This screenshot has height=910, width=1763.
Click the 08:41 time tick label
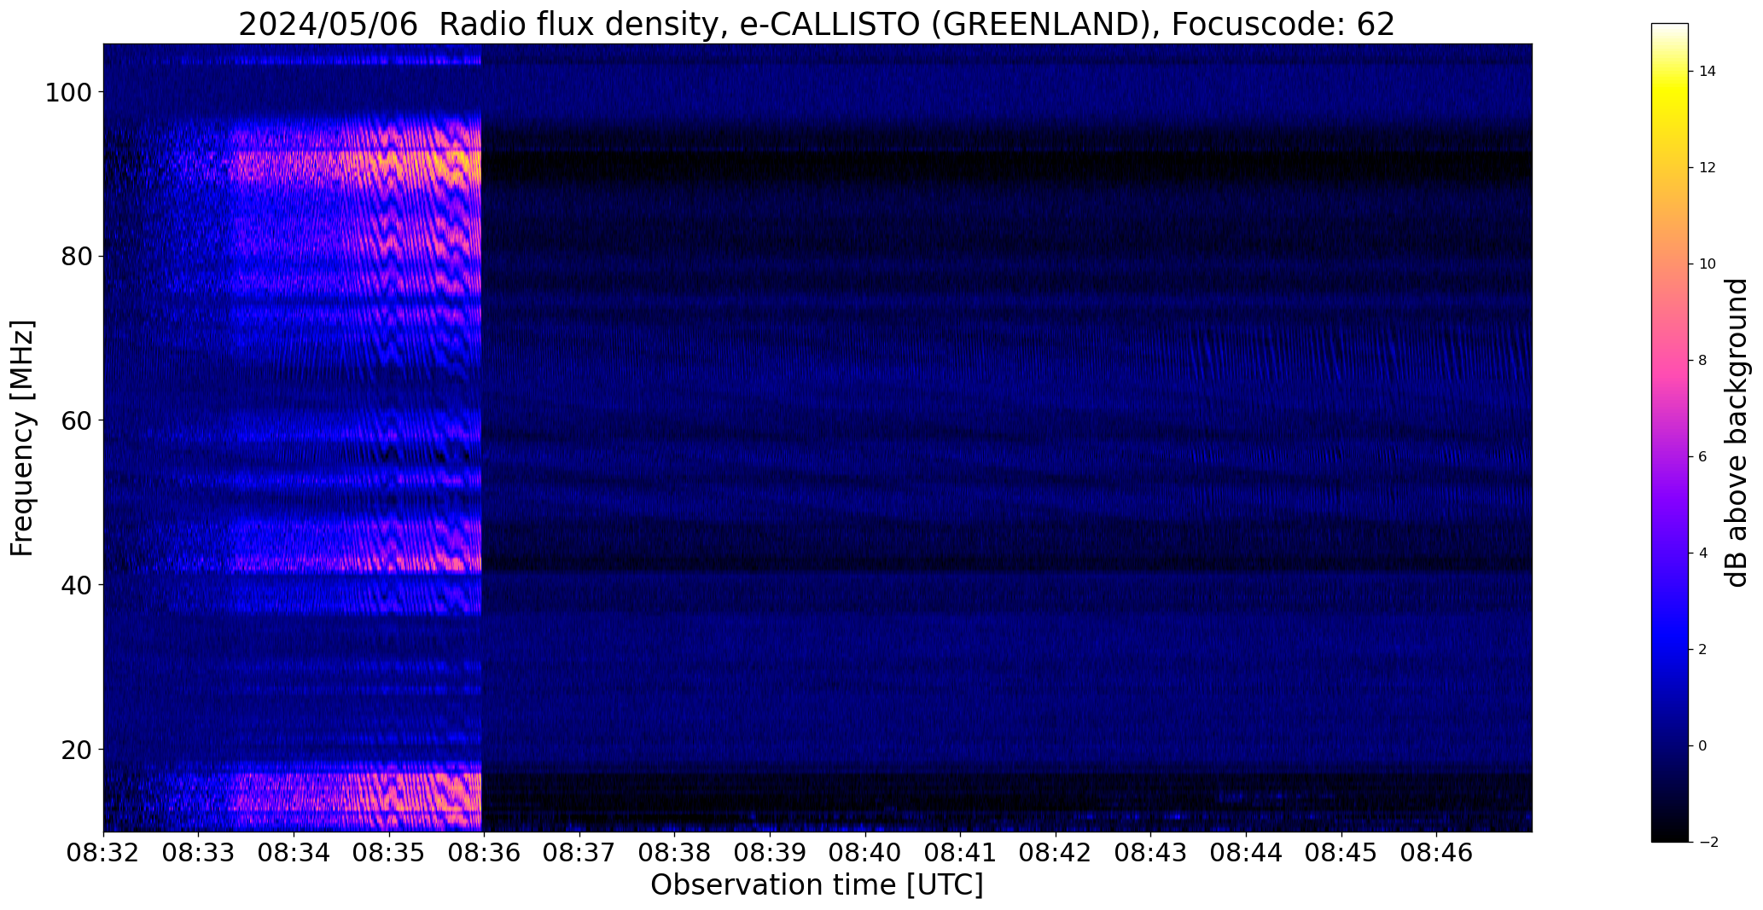[x=961, y=853]
